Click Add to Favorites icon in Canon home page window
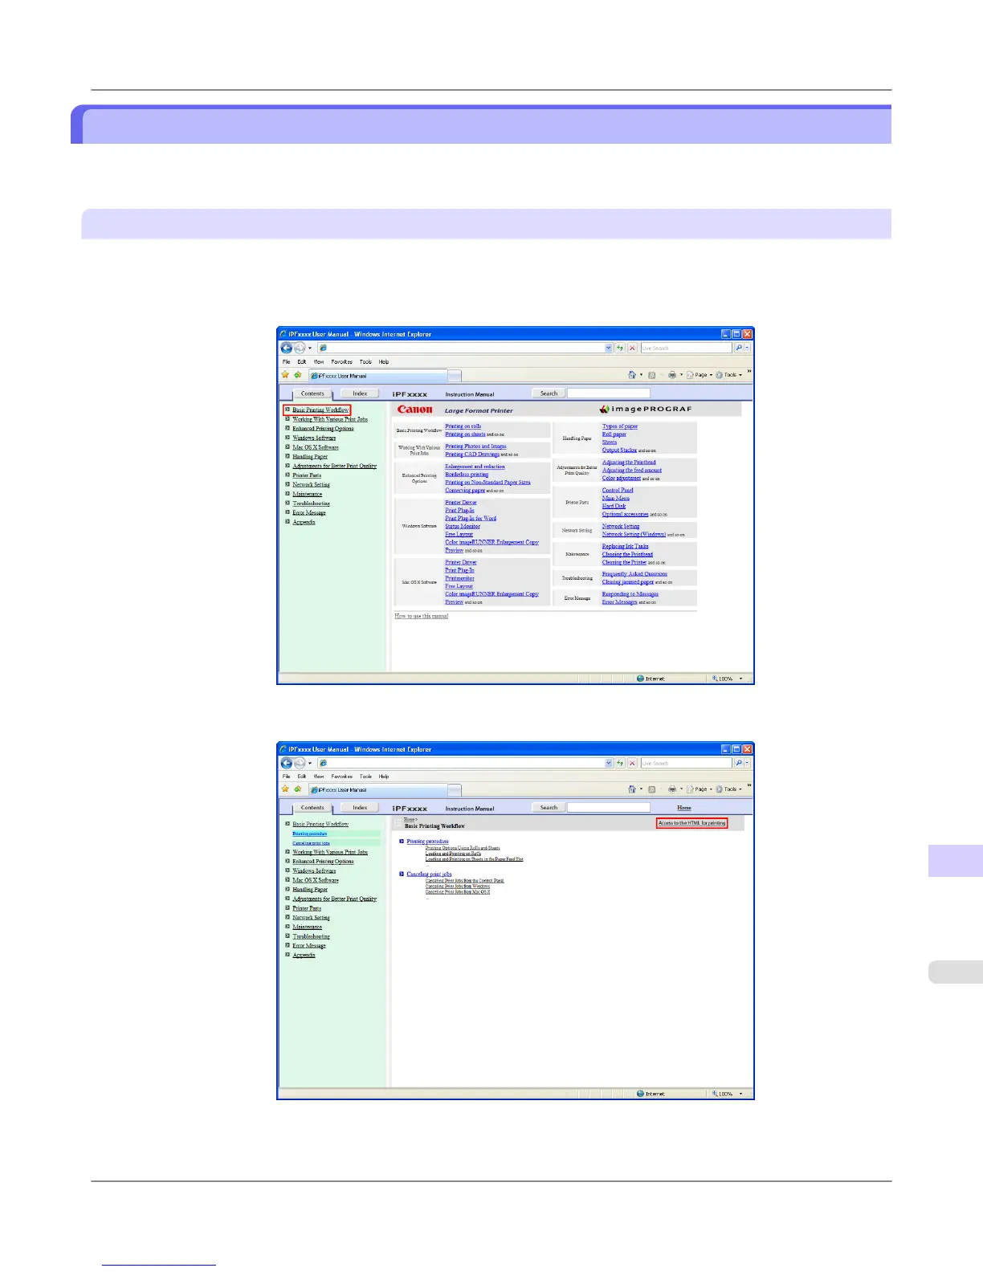 298,375
